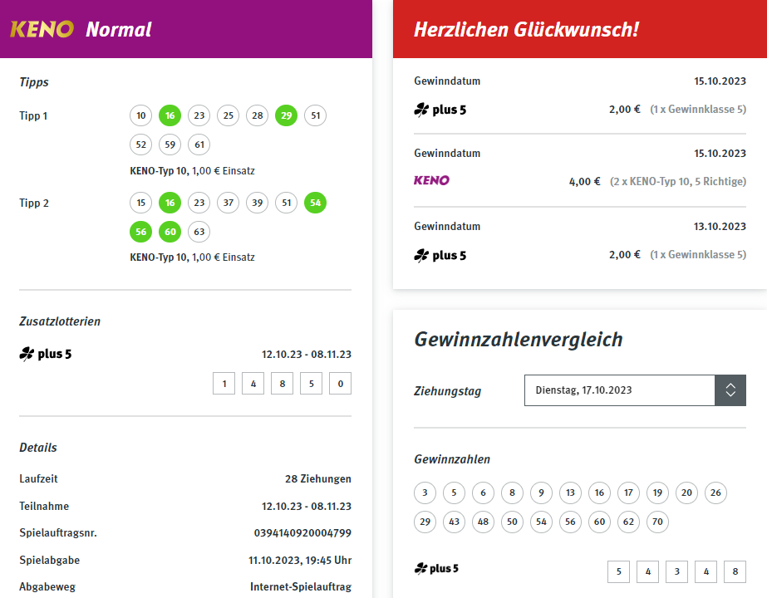Click the plus 5 clover icon beside 5 4 3 4 8
Viewport: 767px width, 598px height.
click(x=421, y=569)
